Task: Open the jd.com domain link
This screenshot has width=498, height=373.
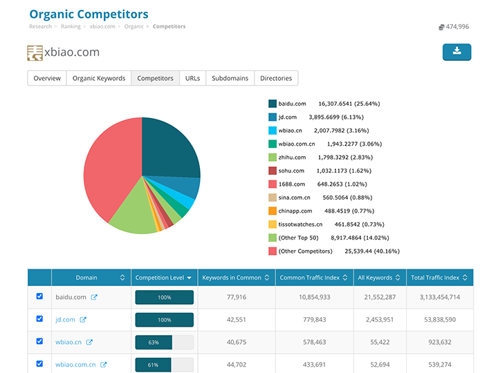Action: [66, 320]
